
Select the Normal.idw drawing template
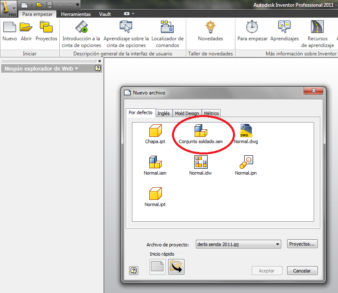(201, 165)
